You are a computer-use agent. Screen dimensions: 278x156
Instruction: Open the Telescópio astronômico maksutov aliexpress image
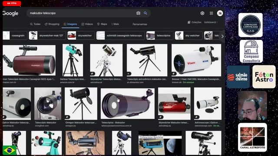click(x=147, y=60)
